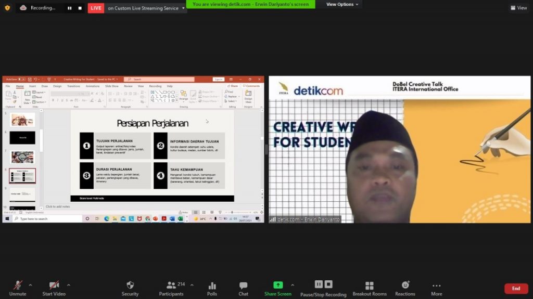Click the red LIVE indicator
Screen dimensions: 533x299
pyautogui.click(x=96, y=8)
